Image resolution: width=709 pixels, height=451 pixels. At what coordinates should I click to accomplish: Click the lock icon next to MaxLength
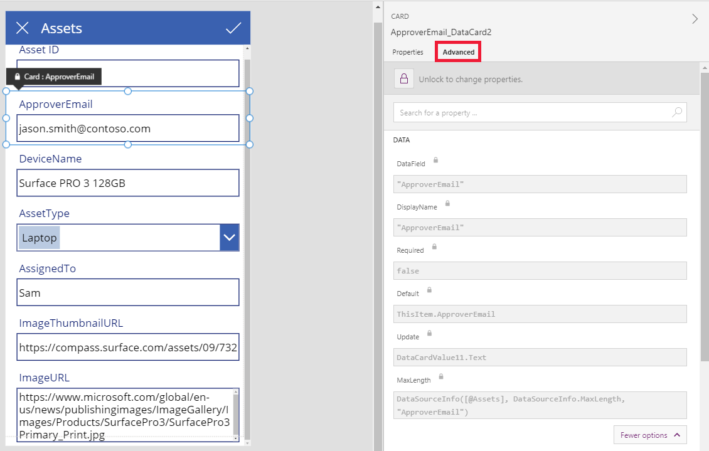[441, 376]
